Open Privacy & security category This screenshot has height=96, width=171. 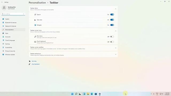tap(13, 51)
